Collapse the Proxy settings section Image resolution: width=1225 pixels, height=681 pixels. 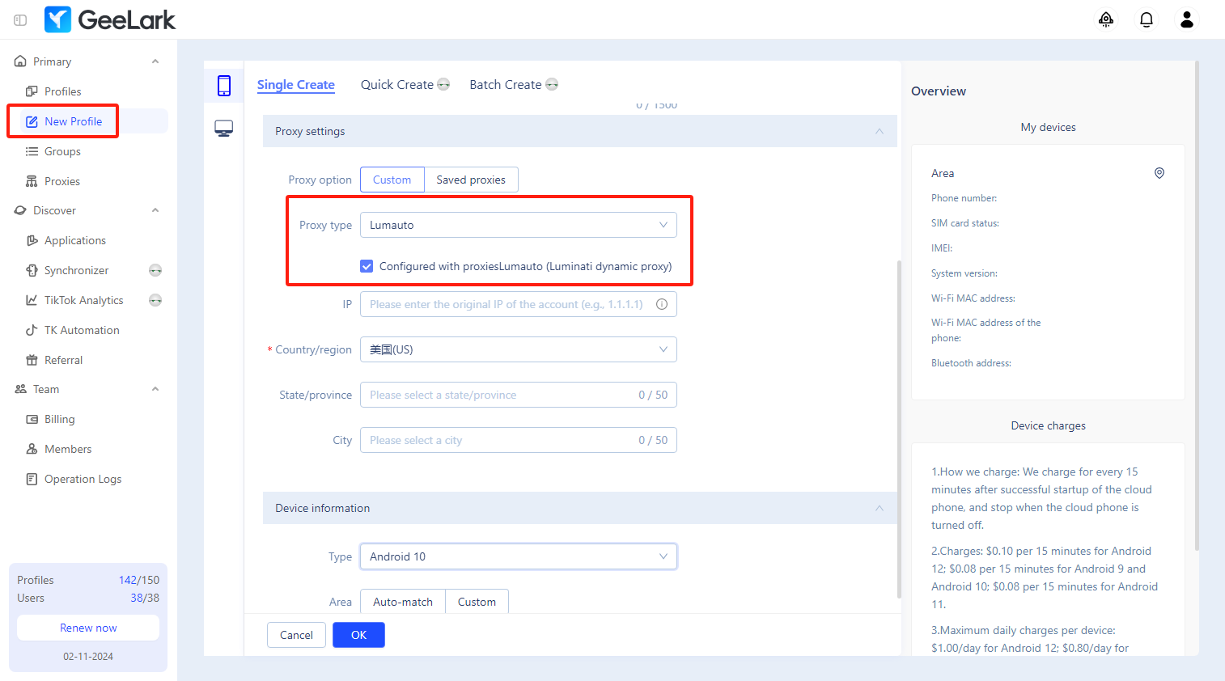pos(879,131)
